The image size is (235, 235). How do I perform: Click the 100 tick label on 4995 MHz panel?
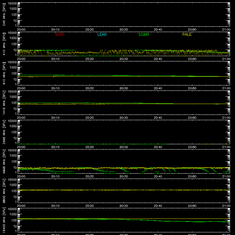coord(14,162)
